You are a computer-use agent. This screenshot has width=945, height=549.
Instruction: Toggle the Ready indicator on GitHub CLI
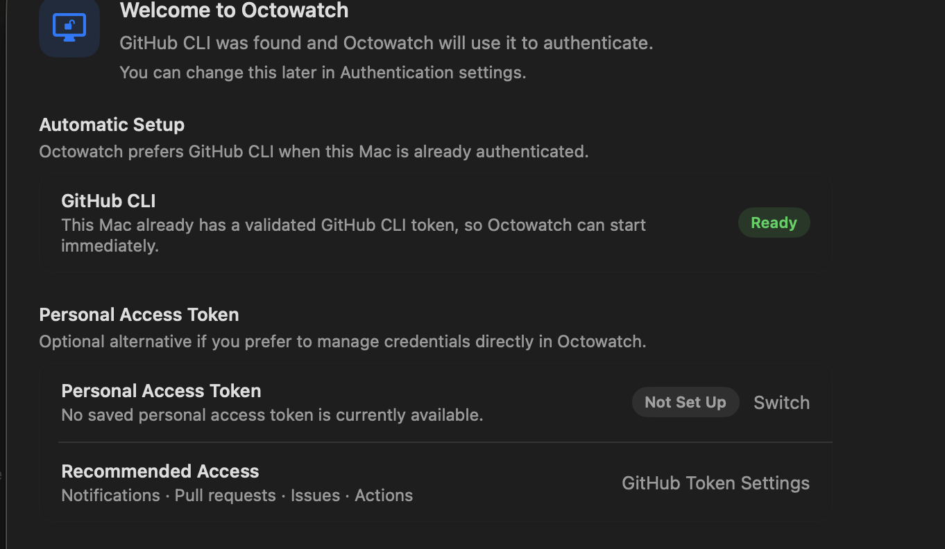[x=774, y=223]
